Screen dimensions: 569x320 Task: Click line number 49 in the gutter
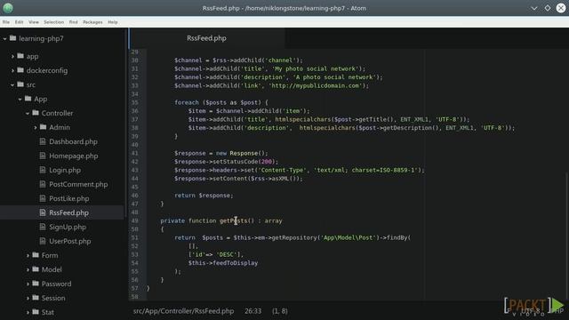[134, 221]
